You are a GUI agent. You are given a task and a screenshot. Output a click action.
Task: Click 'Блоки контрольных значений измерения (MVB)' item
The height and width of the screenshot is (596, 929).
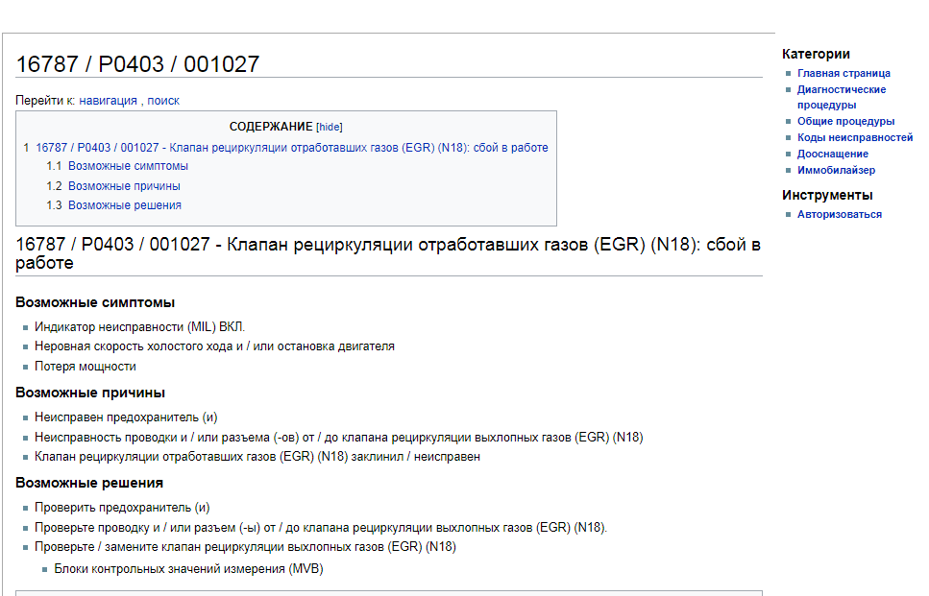[x=188, y=569]
